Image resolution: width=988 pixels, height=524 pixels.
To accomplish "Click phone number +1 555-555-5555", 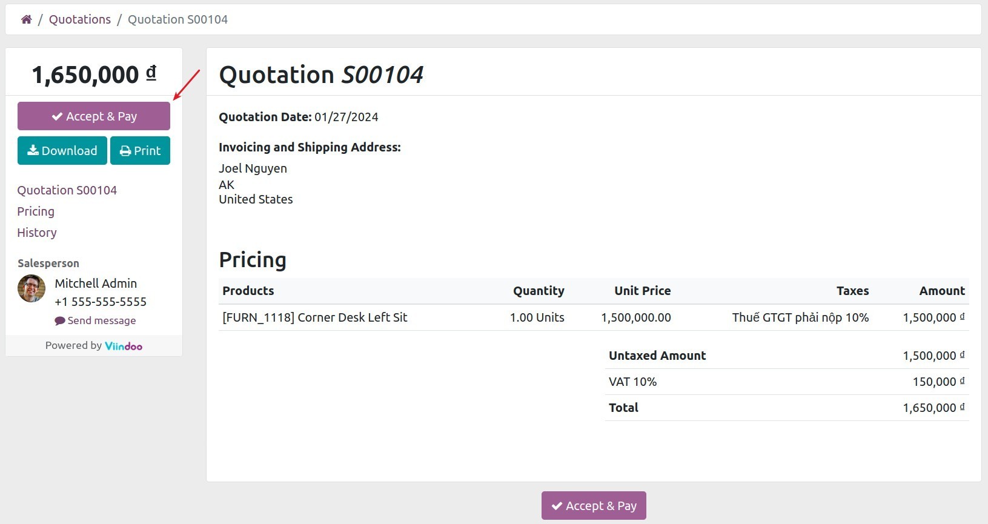I will 101,302.
